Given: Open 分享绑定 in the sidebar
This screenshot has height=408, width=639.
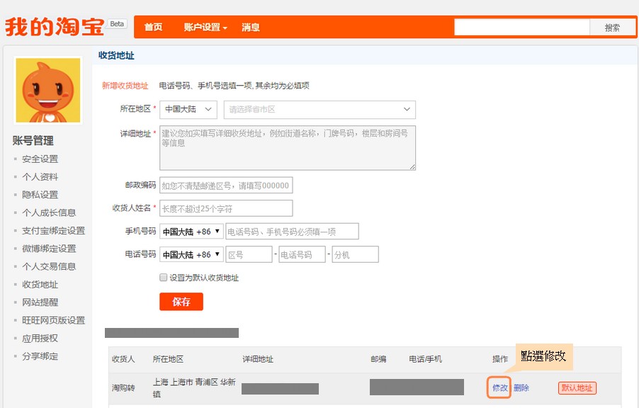Looking at the screenshot, I should (40, 356).
